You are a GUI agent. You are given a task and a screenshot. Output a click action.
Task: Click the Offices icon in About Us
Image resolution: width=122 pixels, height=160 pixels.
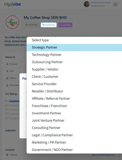[7, 78]
